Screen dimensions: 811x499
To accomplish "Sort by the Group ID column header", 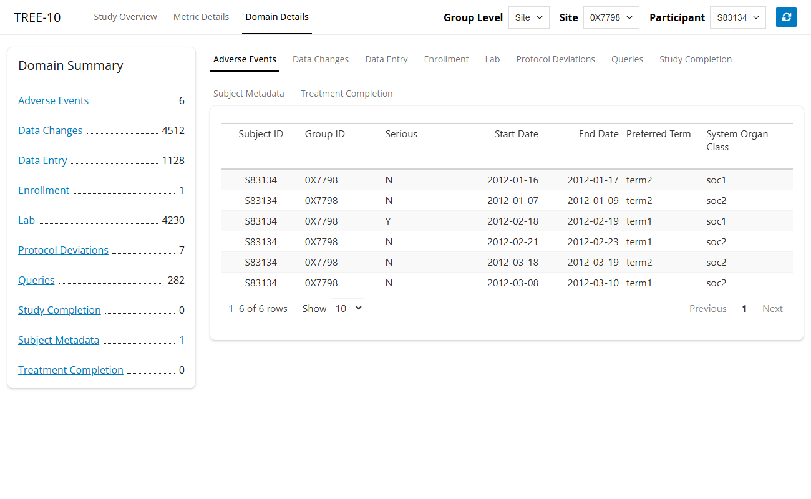I will pos(324,134).
